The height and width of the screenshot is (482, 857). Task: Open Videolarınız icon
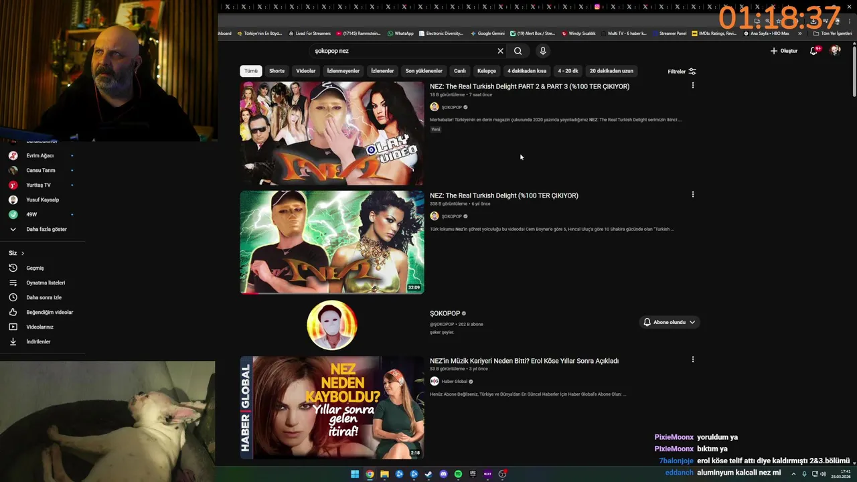13,327
